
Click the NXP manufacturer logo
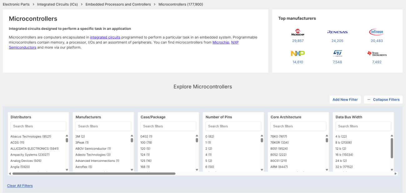[298, 54]
